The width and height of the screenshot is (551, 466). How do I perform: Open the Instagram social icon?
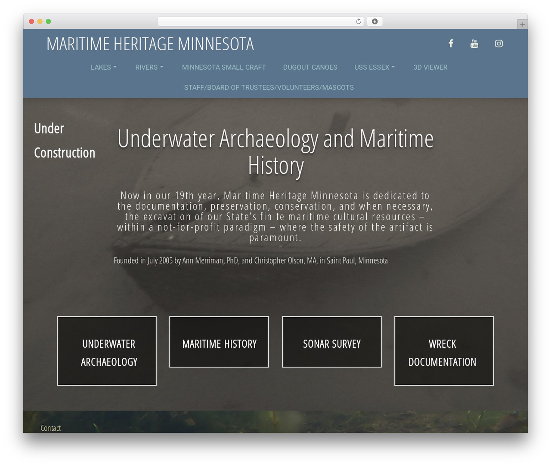pos(499,43)
